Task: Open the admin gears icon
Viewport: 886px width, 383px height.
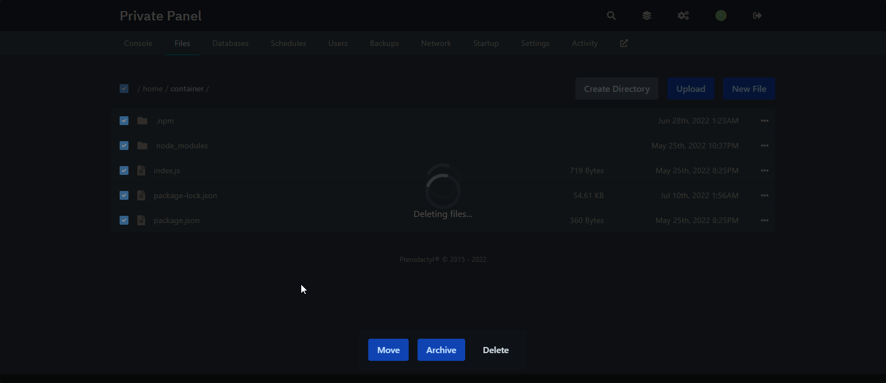Action: 683,15
